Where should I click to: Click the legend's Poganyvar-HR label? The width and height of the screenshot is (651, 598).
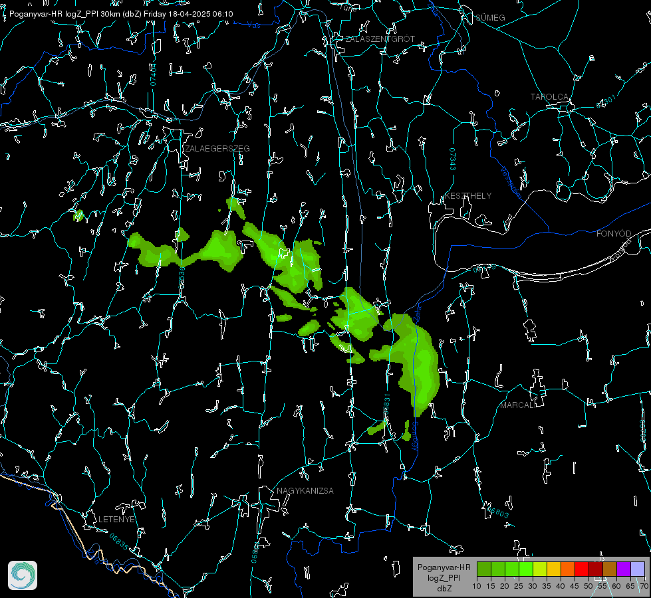(x=444, y=567)
